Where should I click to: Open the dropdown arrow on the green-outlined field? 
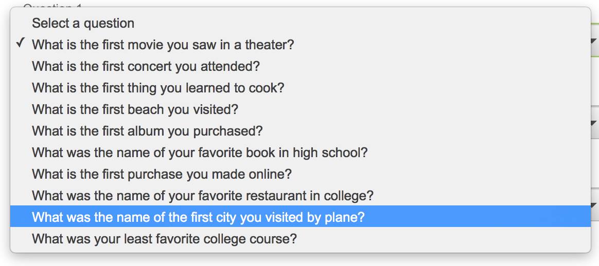(595, 41)
